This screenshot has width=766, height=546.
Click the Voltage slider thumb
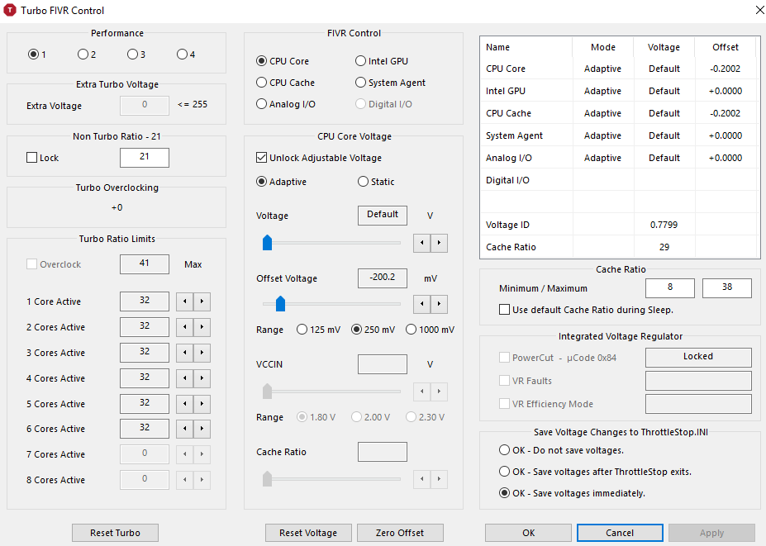click(267, 243)
